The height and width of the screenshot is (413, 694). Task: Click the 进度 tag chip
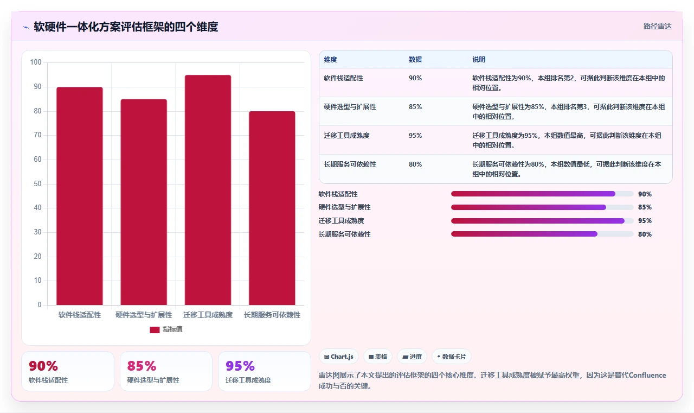pyautogui.click(x=412, y=357)
